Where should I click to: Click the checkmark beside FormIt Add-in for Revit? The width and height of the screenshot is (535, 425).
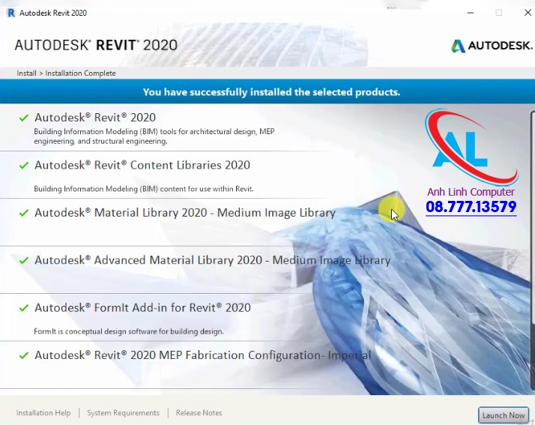(24, 308)
